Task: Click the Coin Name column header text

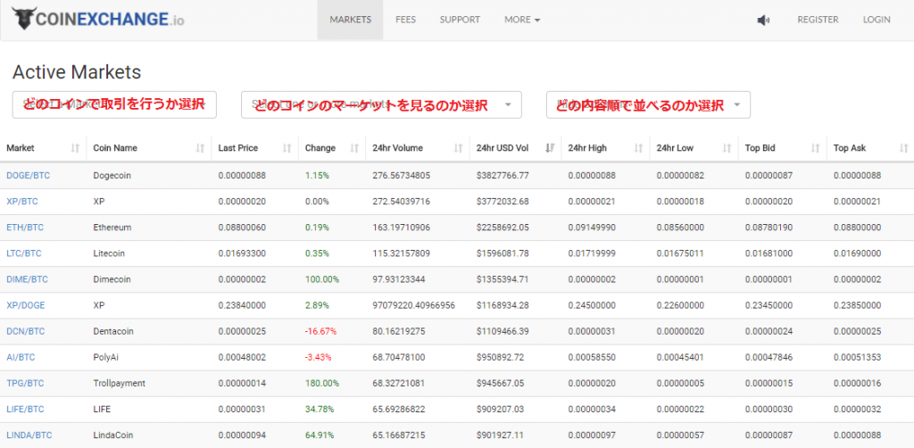Action: [115, 148]
